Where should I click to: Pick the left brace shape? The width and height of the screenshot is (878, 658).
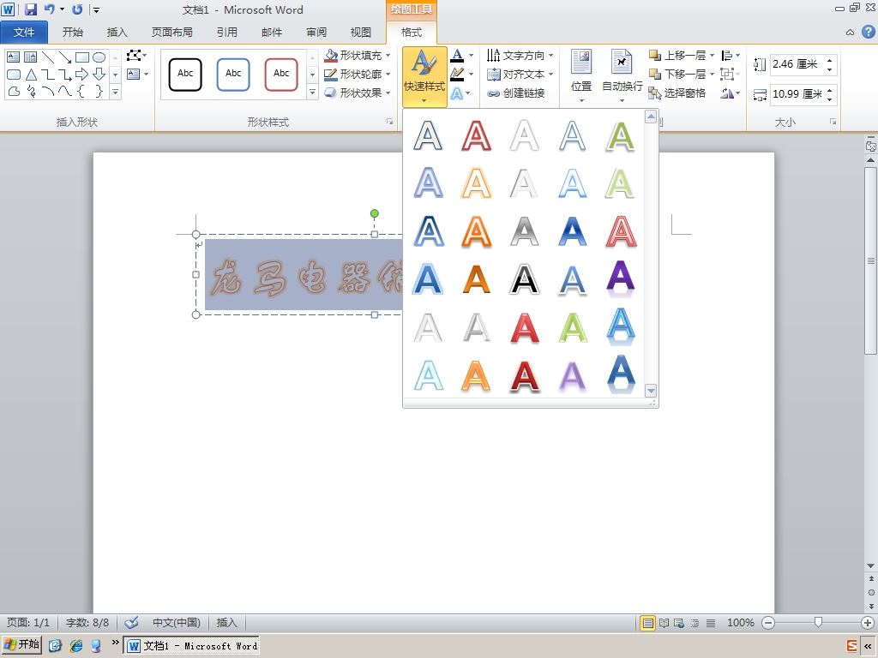click(x=81, y=91)
